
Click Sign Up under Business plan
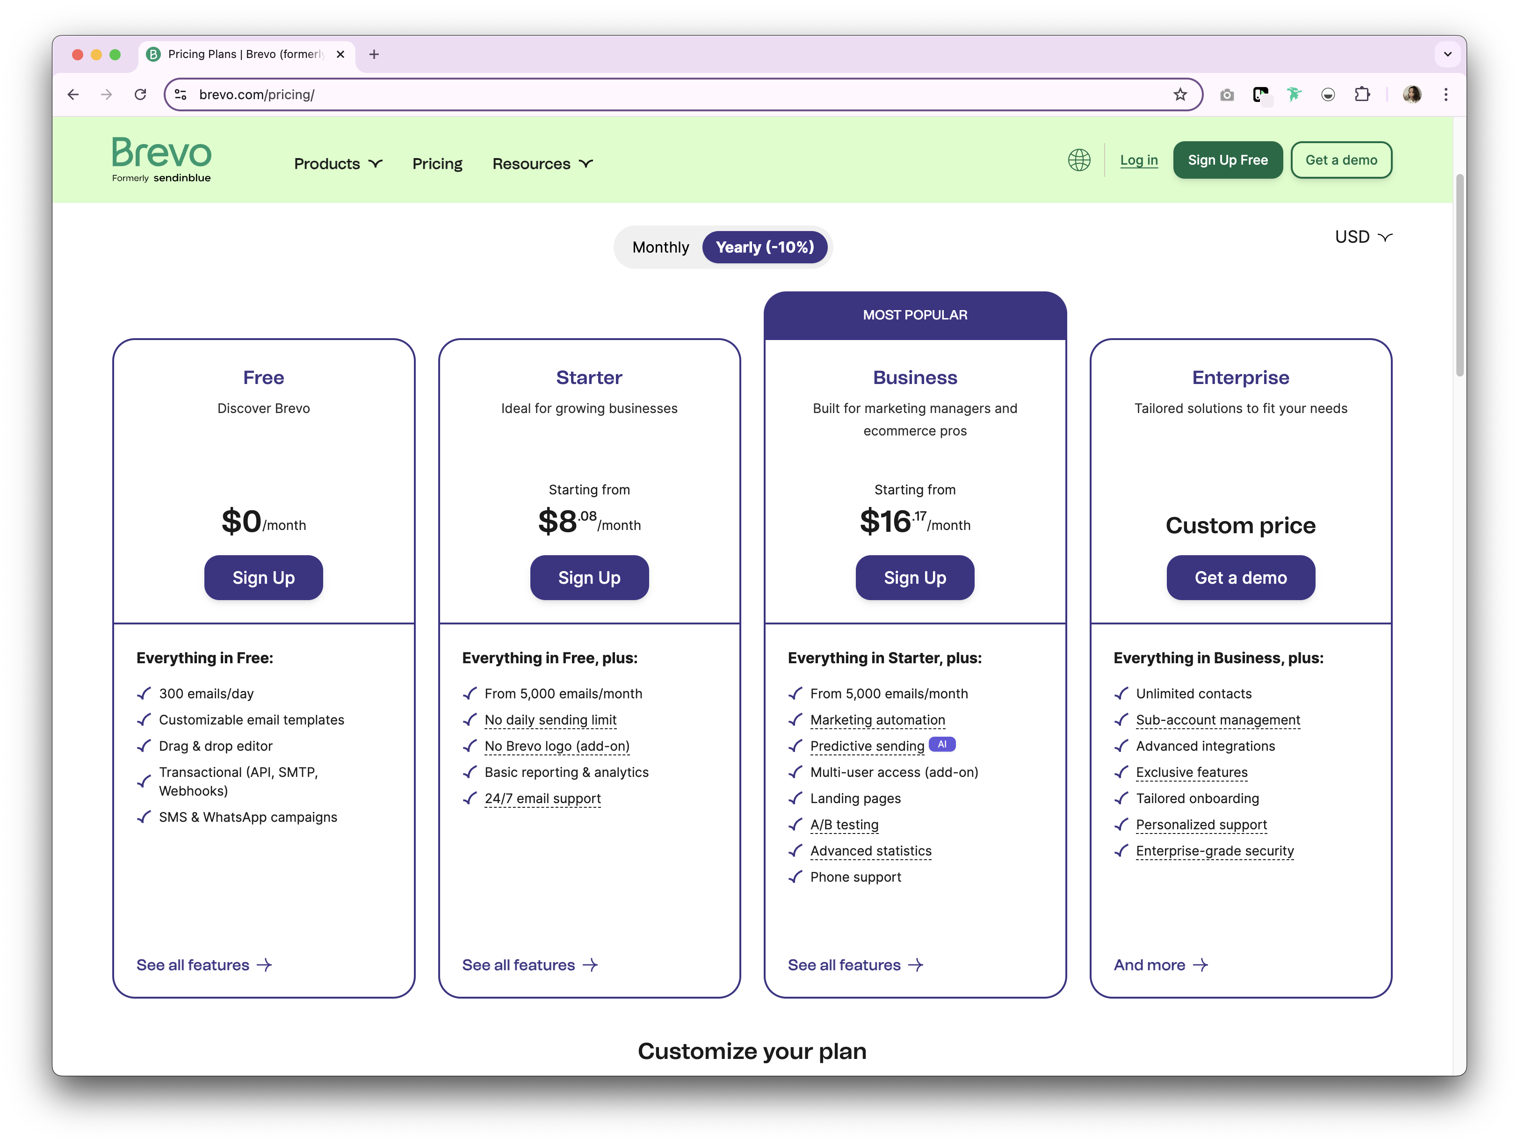pos(915,578)
